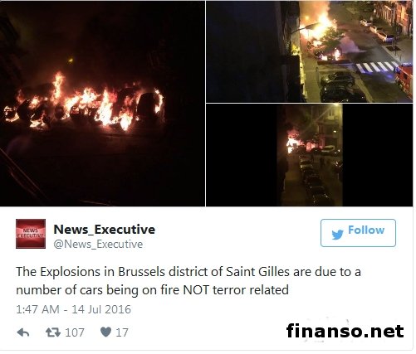Open the News_Executive display name
This screenshot has height=354, width=416.
(105, 230)
